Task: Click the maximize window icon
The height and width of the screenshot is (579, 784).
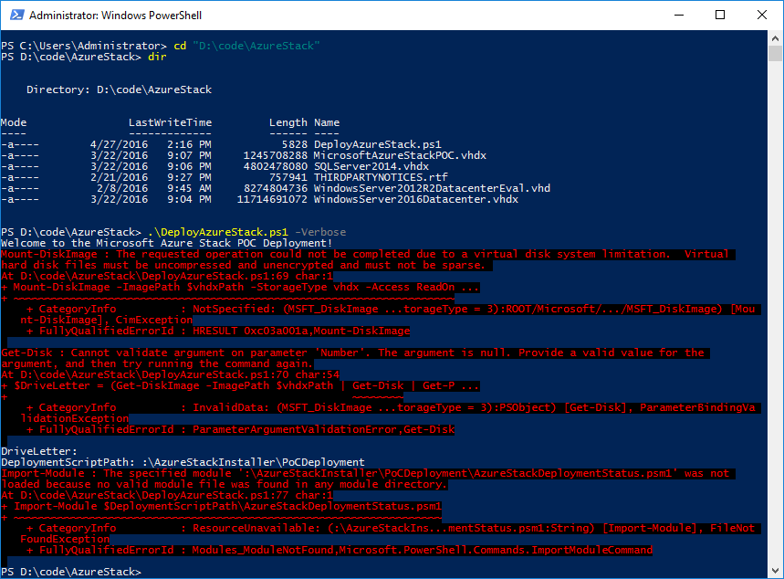Action: pyautogui.click(x=720, y=15)
